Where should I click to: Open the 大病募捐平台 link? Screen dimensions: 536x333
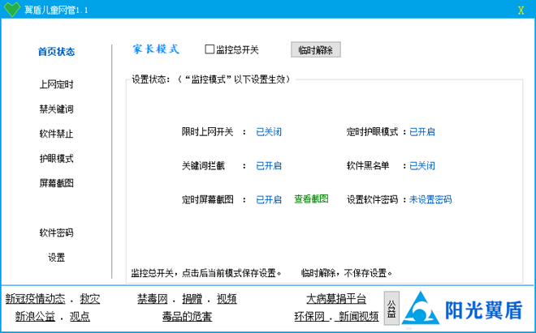(336, 299)
